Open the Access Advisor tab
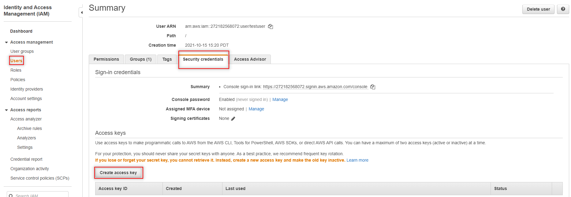571x197 pixels. [x=250, y=59]
